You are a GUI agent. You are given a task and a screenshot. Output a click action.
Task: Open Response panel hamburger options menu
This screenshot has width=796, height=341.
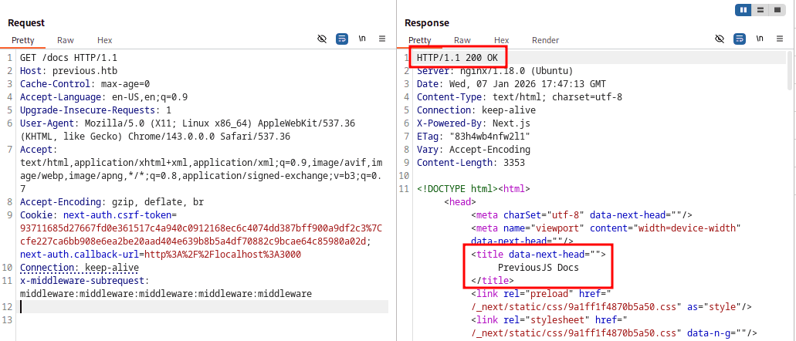(781, 39)
